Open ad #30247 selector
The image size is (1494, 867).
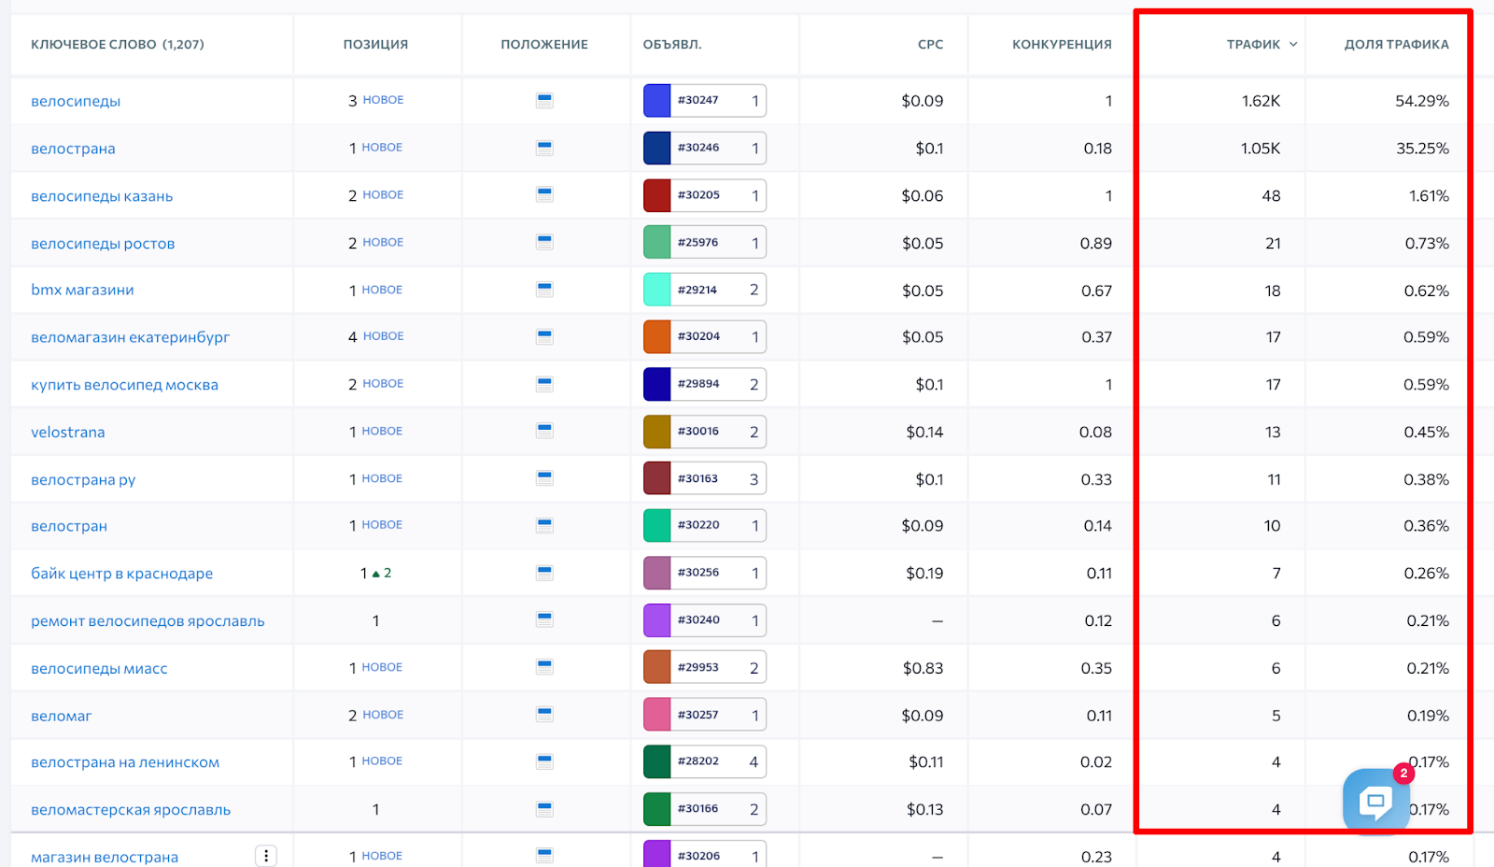tap(705, 100)
